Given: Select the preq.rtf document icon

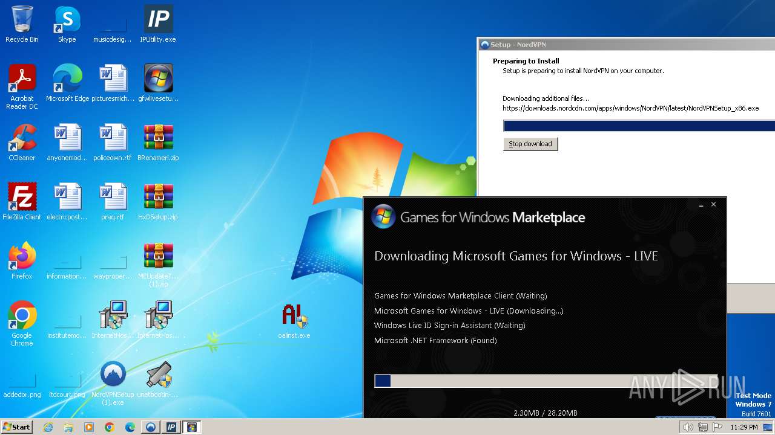Looking at the screenshot, I should coord(113,202).
